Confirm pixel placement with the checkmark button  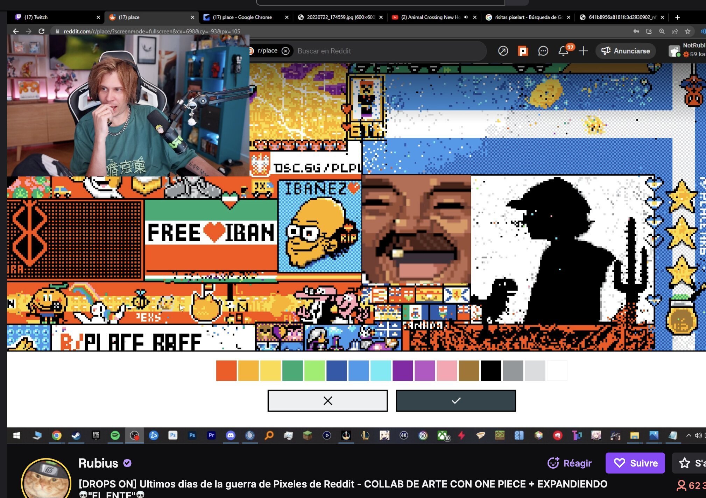tap(456, 401)
